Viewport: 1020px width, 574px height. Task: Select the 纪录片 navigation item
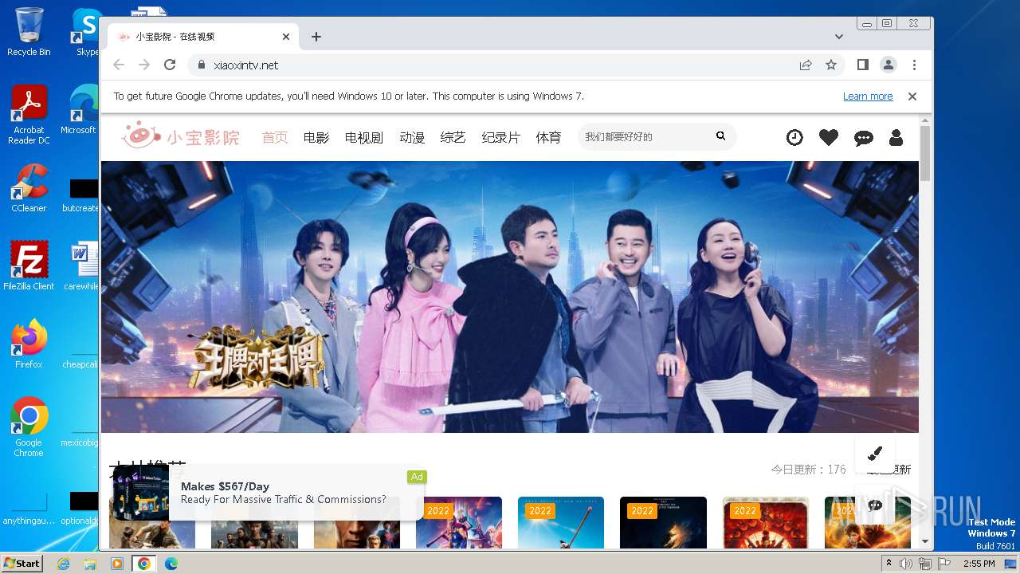coord(501,137)
